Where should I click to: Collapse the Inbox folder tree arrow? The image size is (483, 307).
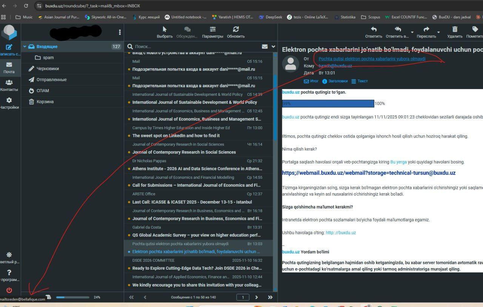click(x=25, y=46)
